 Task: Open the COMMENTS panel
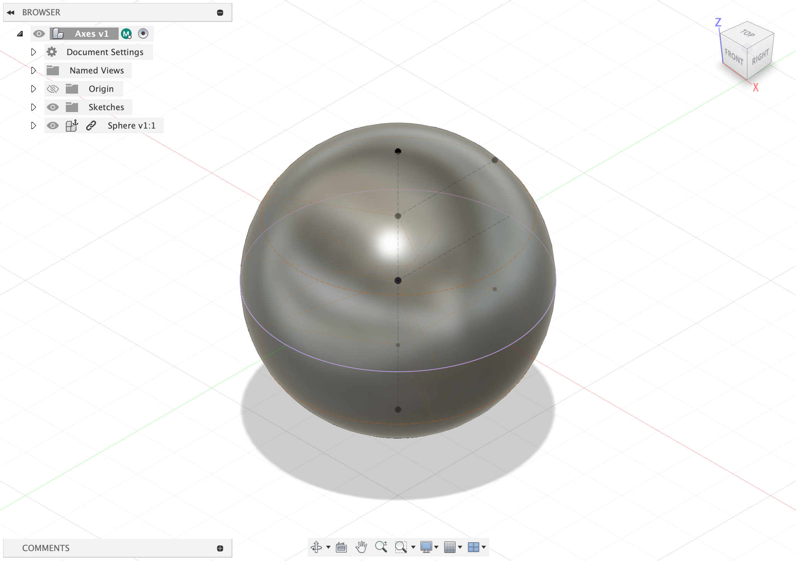point(46,548)
